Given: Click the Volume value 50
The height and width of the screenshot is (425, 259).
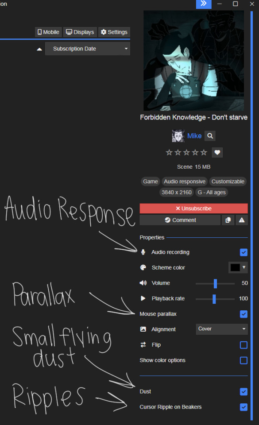Looking at the screenshot, I should click(245, 283).
